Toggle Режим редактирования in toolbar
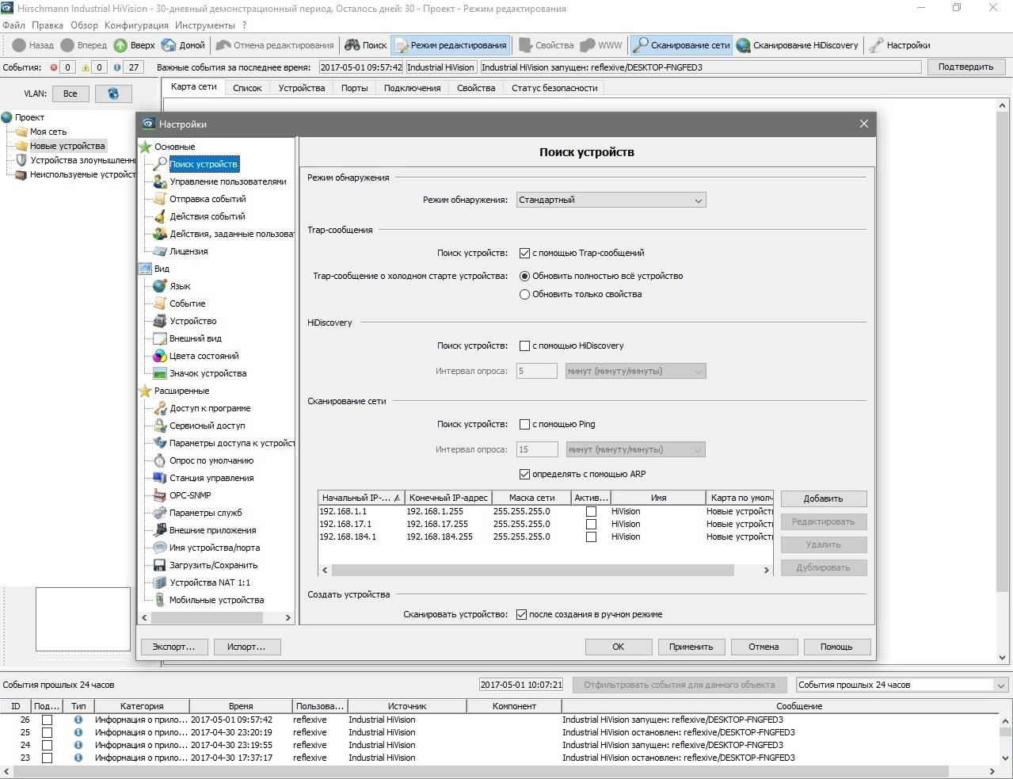1013x779 pixels. [450, 45]
